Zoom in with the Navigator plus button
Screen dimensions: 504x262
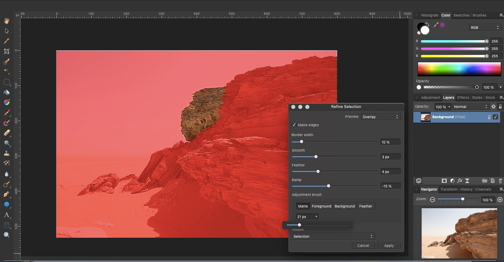point(500,199)
